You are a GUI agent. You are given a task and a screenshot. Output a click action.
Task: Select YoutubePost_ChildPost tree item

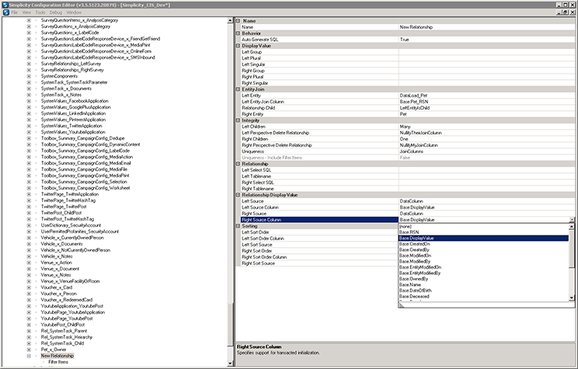(x=63, y=325)
